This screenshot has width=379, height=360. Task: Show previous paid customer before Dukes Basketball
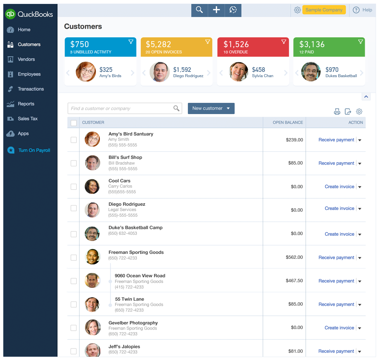pos(297,73)
